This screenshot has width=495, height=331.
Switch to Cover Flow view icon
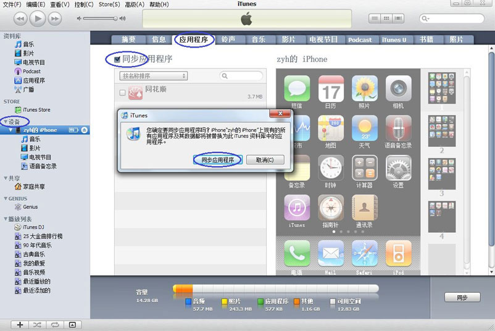pyautogui.click(x=398, y=19)
